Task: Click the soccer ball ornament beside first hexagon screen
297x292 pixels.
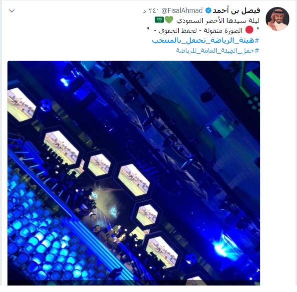Action: click(x=45, y=105)
